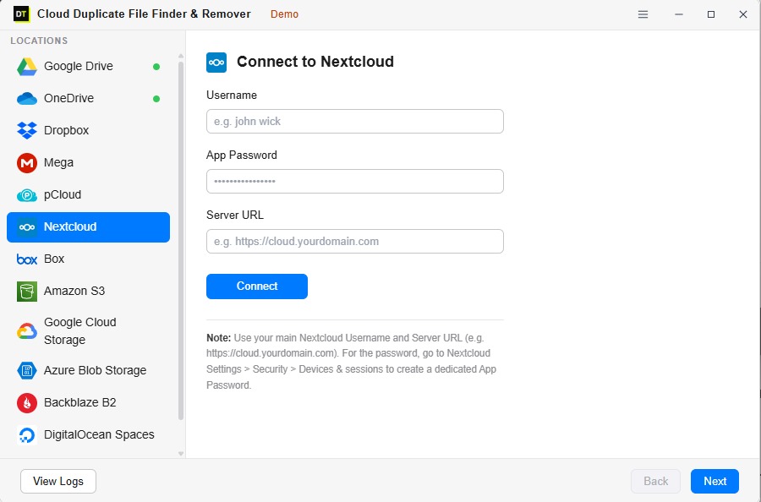The height and width of the screenshot is (502, 761).
Task: Choose the Dropbox icon
Action: pyautogui.click(x=27, y=130)
